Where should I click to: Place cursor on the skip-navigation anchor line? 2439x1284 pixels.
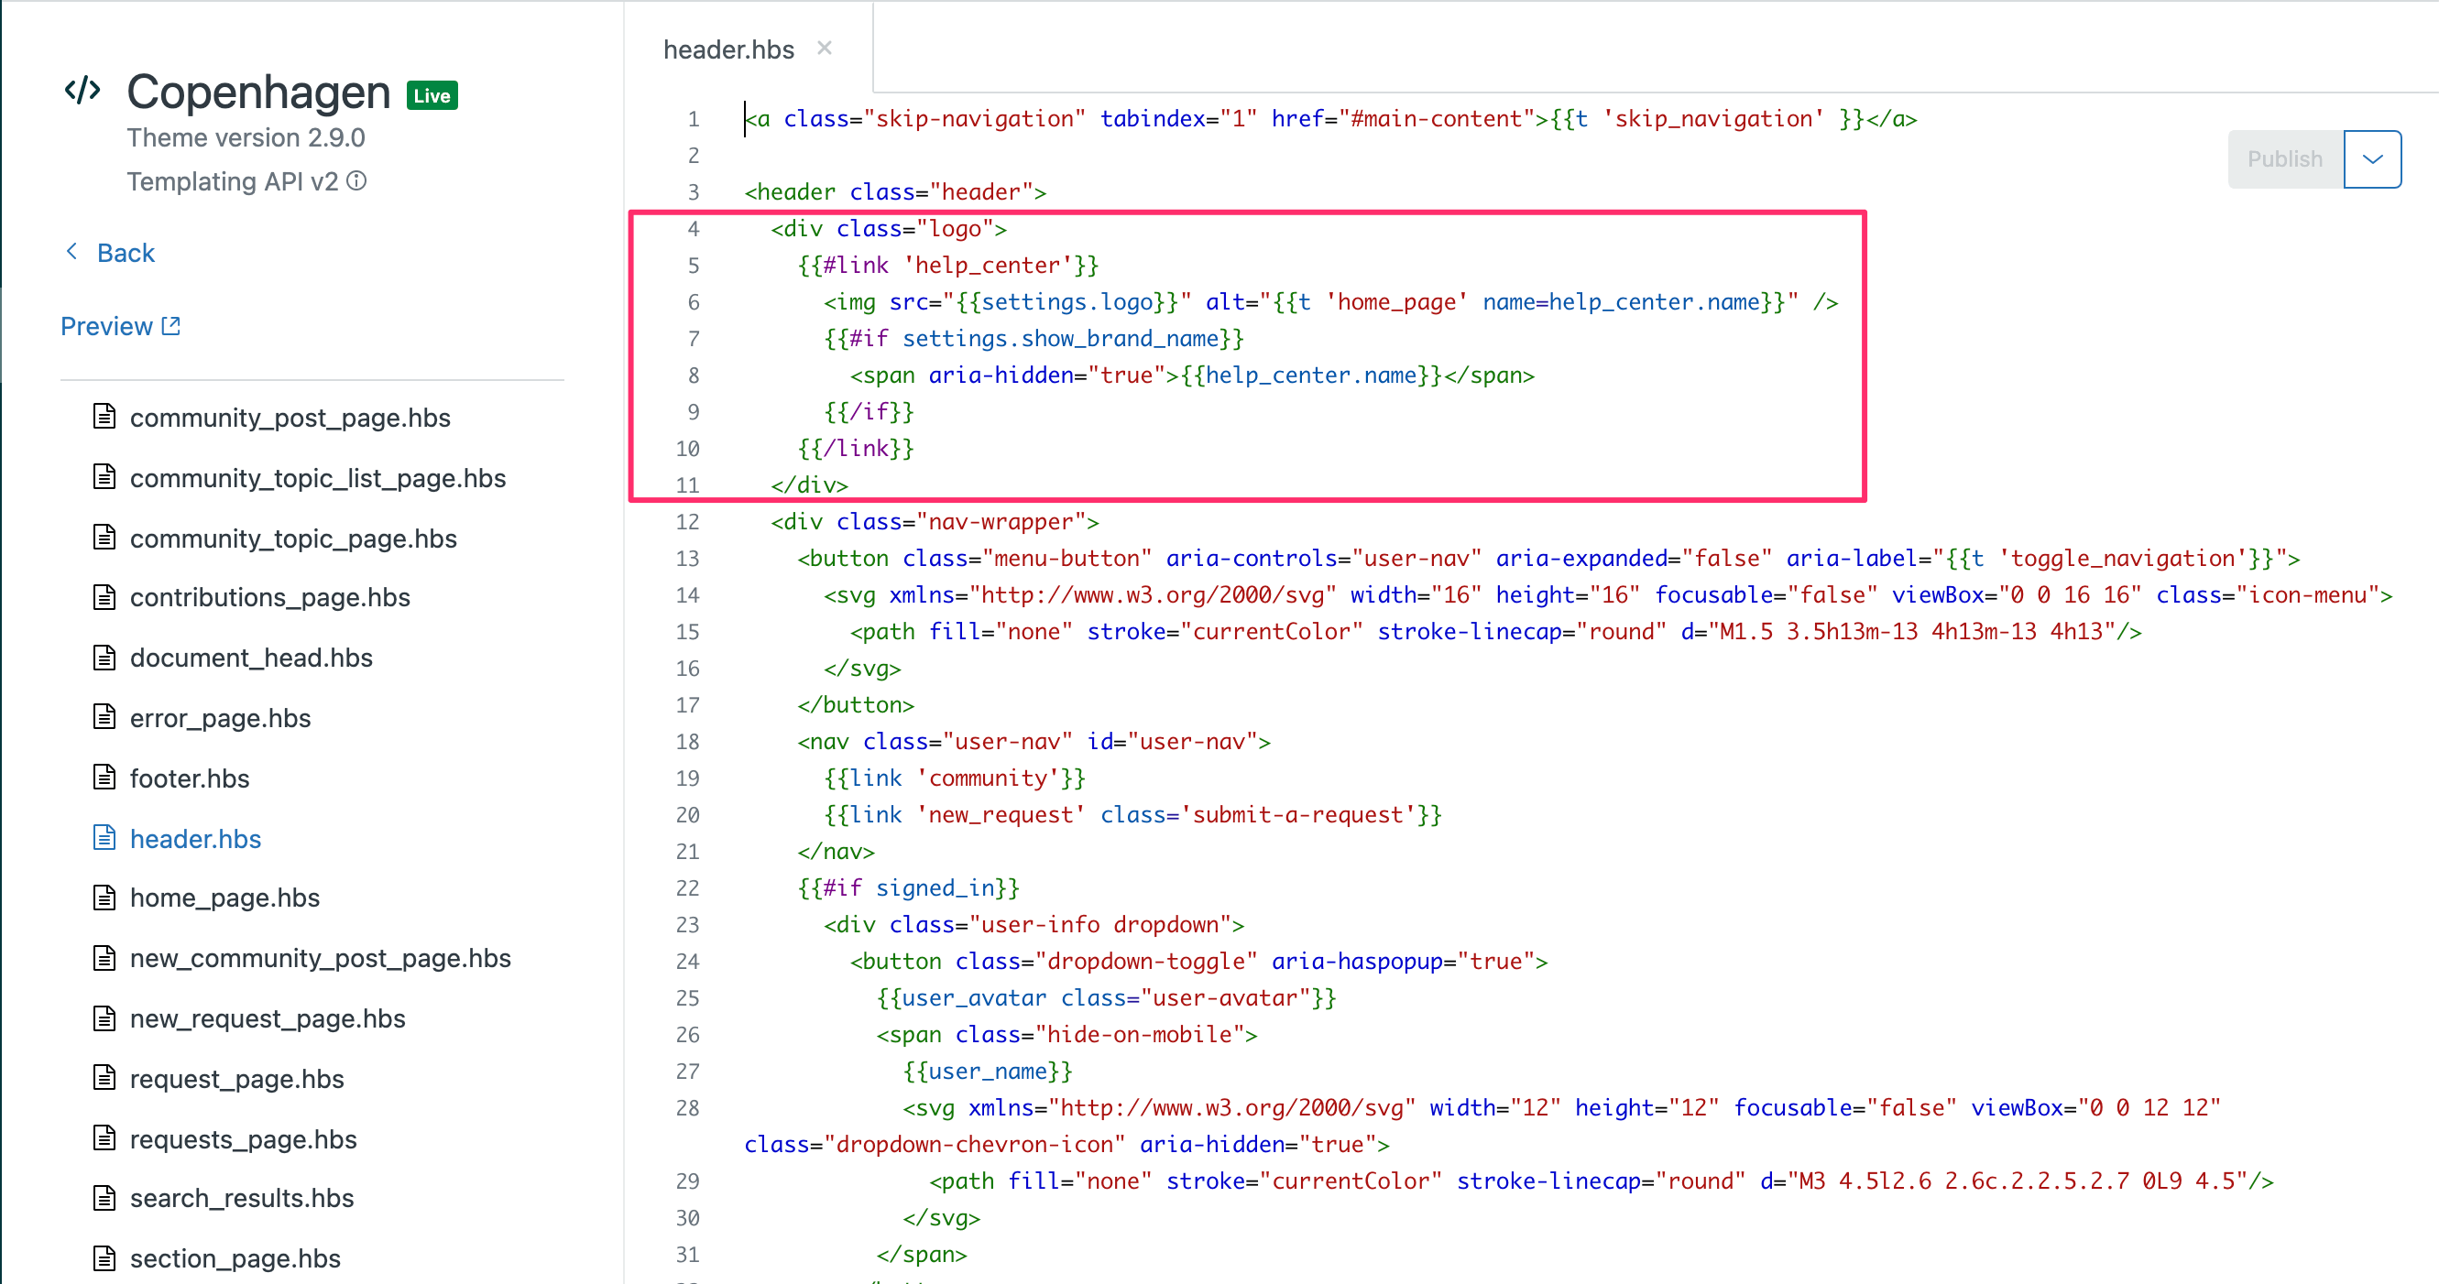tap(1330, 119)
